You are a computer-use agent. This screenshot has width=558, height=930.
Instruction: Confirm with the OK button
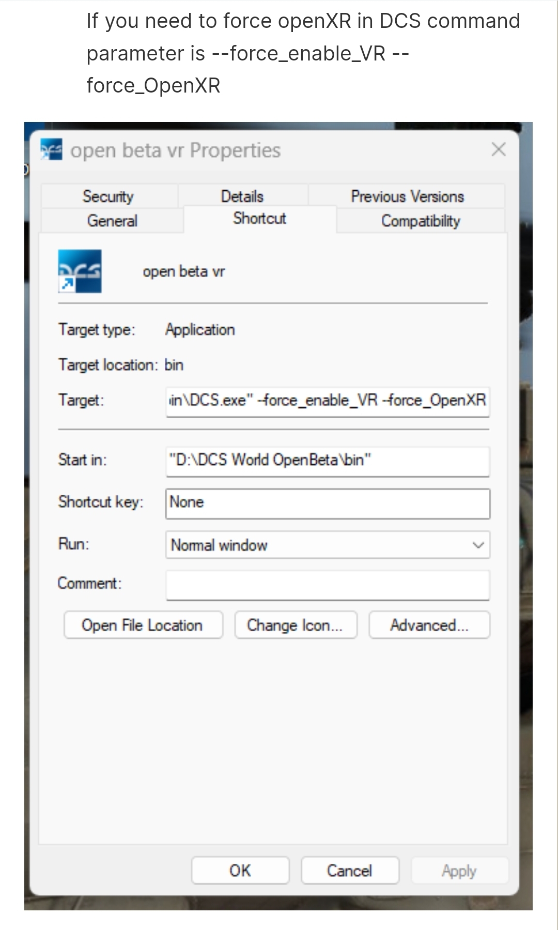(240, 870)
